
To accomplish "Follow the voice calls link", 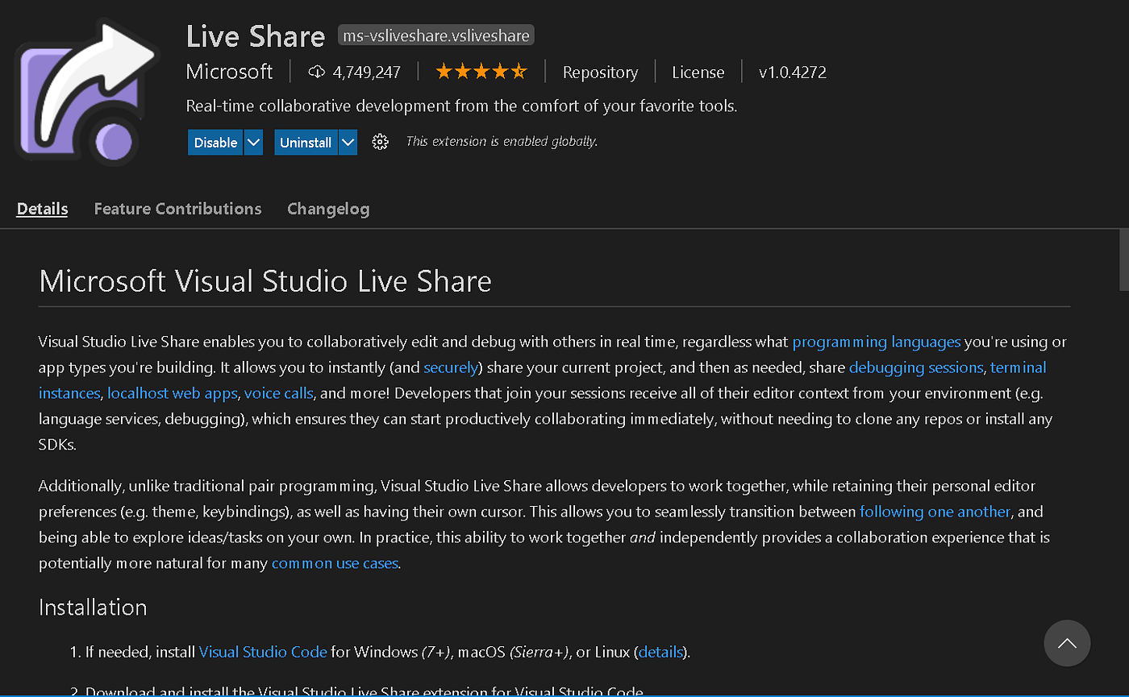I will [279, 393].
